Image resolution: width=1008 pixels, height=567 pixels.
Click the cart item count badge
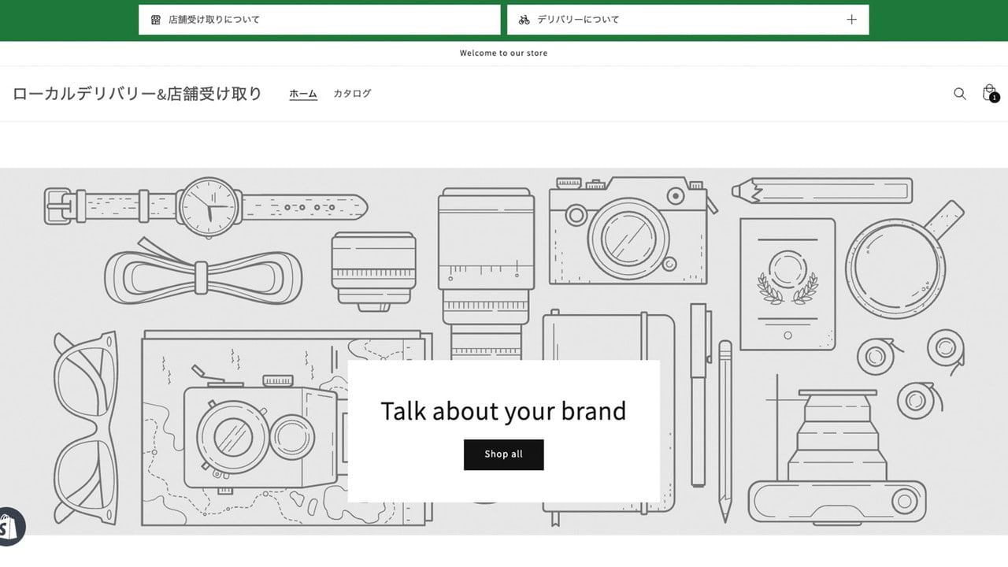[995, 98]
